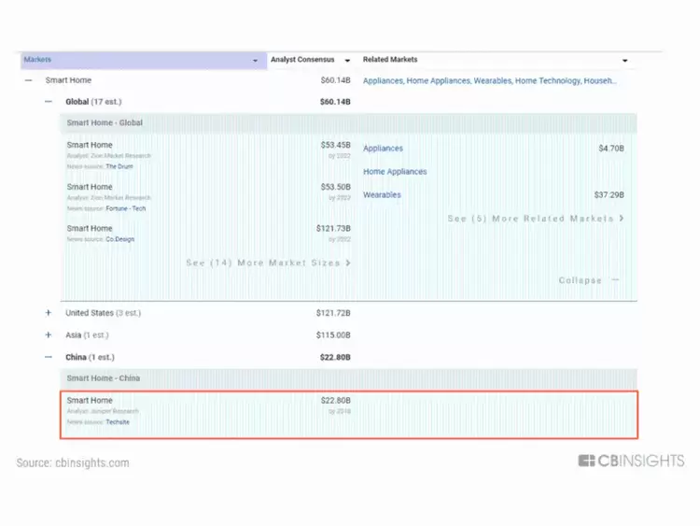Screen dimensions: 700x526
Task: Open the Appliances related market link
Action: pos(383,149)
